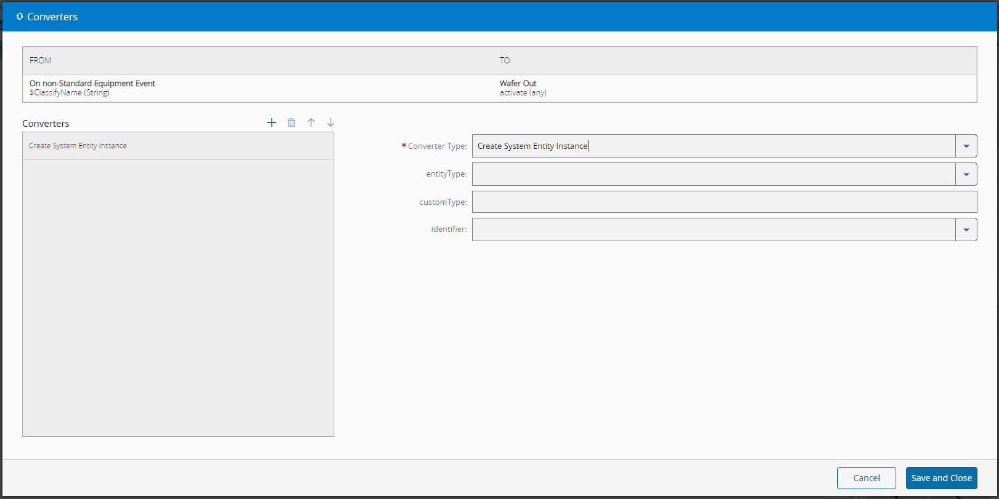
Task: Expand the identifier dropdown arrow
Action: click(966, 230)
